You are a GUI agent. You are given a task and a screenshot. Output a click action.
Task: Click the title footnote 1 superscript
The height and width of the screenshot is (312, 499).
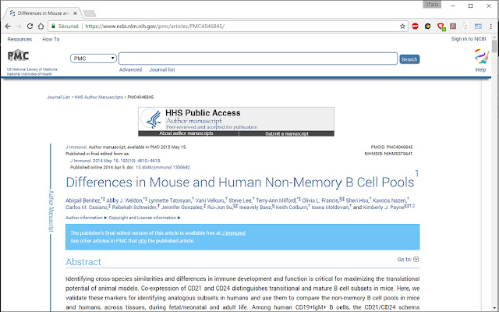(417, 173)
